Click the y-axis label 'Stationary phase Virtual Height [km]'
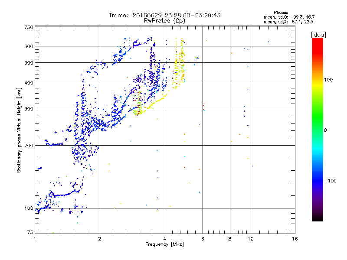Viewport: 347px width, 260px height. point(19,130)
